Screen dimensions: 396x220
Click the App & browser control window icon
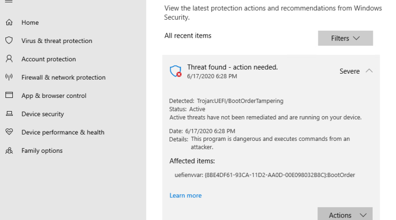(9, 95)
